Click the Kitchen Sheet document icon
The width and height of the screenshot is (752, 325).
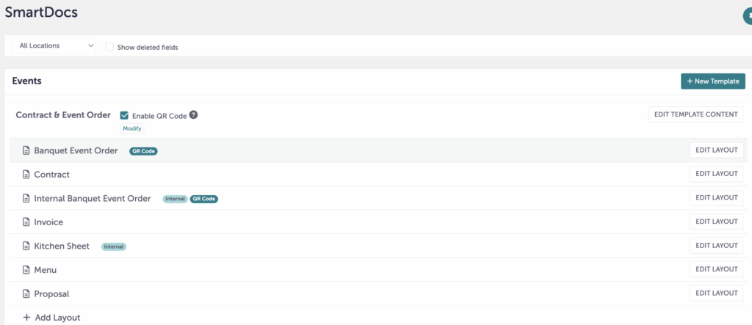click(26, 246)
